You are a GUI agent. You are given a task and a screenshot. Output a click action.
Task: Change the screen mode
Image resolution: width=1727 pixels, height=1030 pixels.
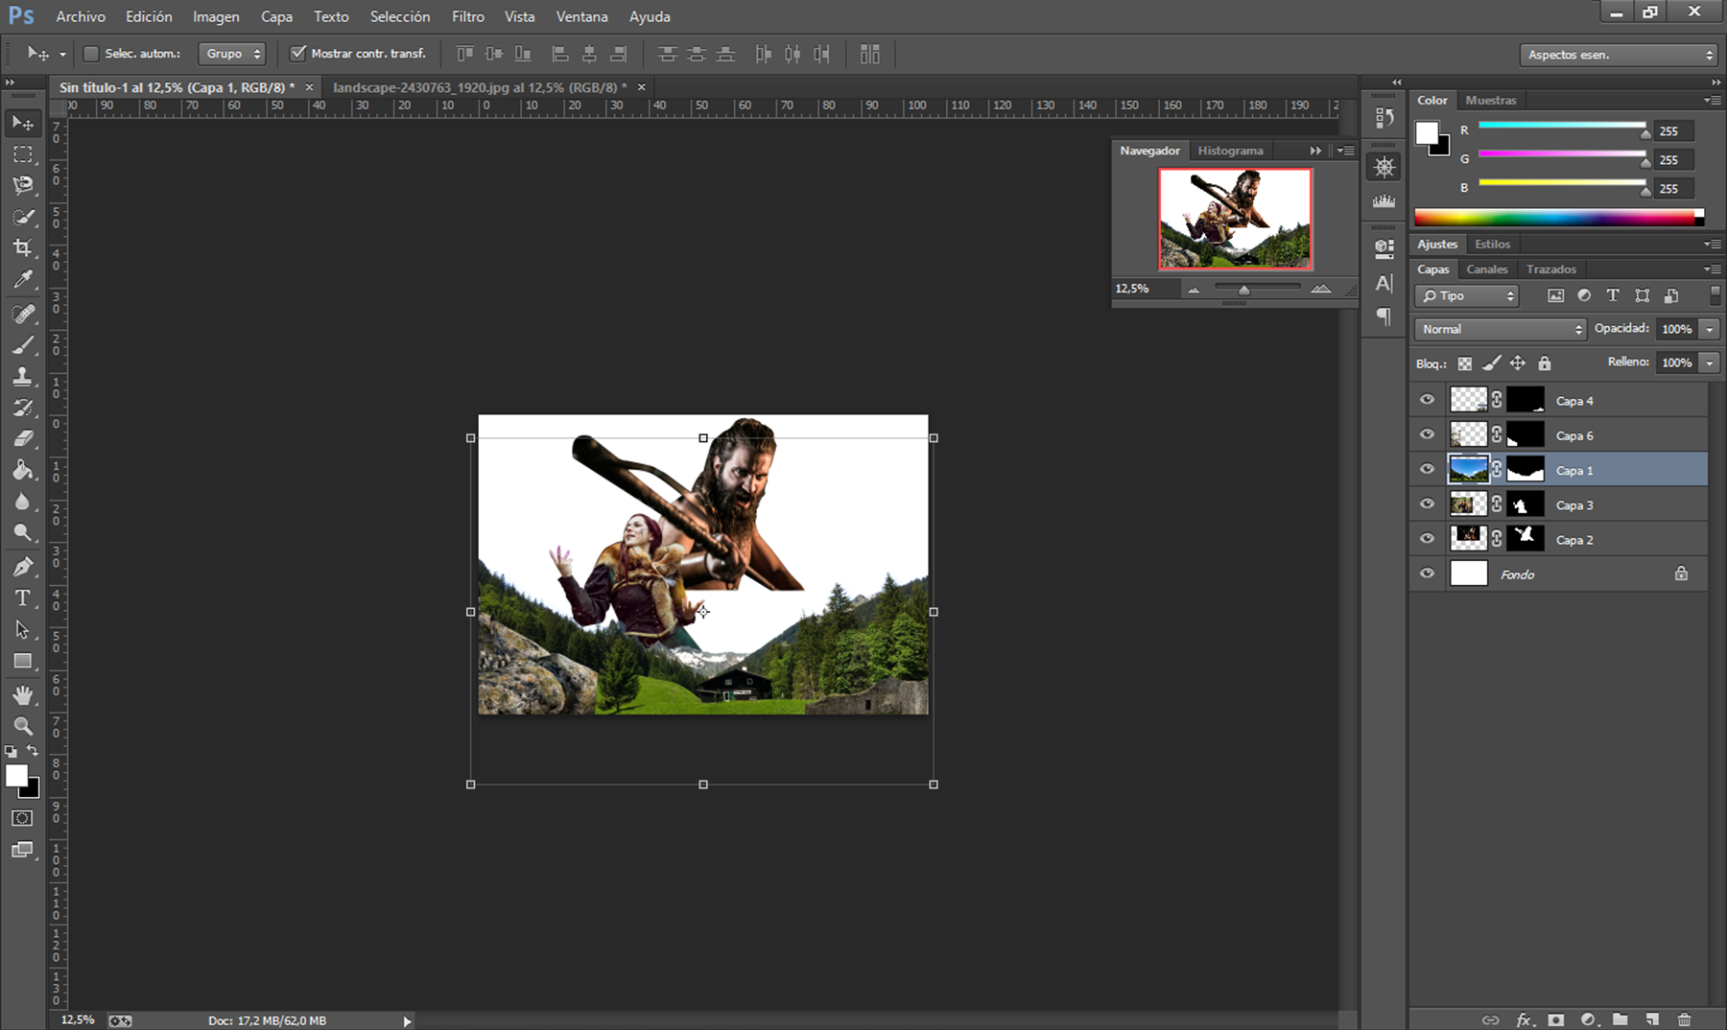click(x=22, y=850)
